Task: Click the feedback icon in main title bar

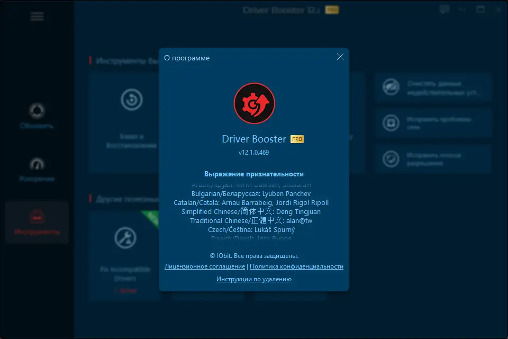Action: tap(444, 10)
